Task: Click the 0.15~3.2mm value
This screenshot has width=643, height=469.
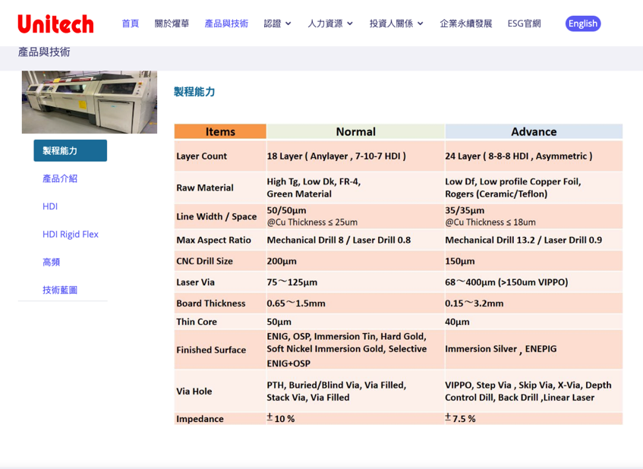Action: coord(474,304)
